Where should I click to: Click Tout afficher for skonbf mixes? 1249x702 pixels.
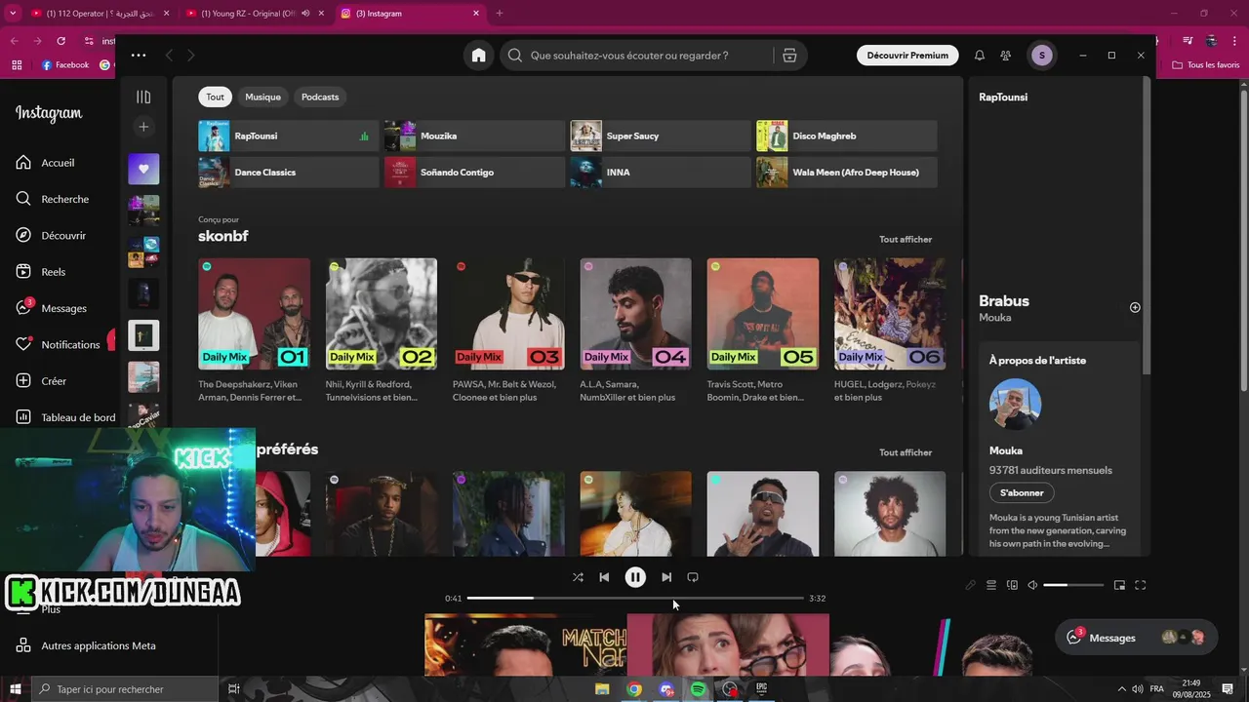coord(906,239)
